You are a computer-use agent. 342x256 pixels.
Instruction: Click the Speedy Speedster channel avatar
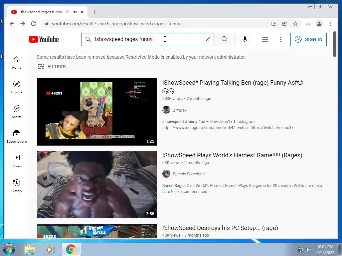pyautogui.click(x=166, y=174)
